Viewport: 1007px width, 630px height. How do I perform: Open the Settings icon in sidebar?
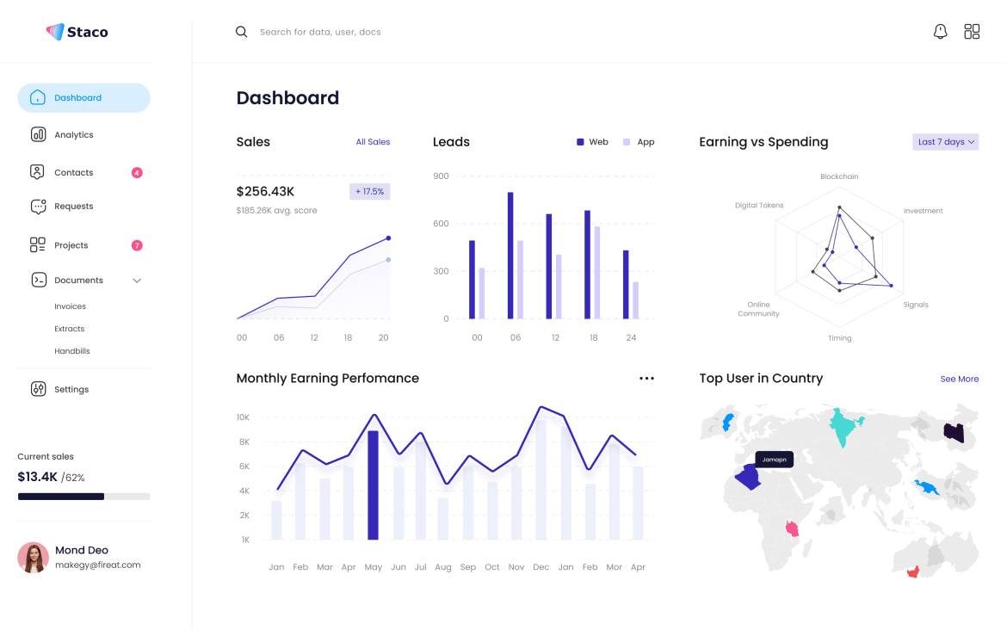(38, 389)
